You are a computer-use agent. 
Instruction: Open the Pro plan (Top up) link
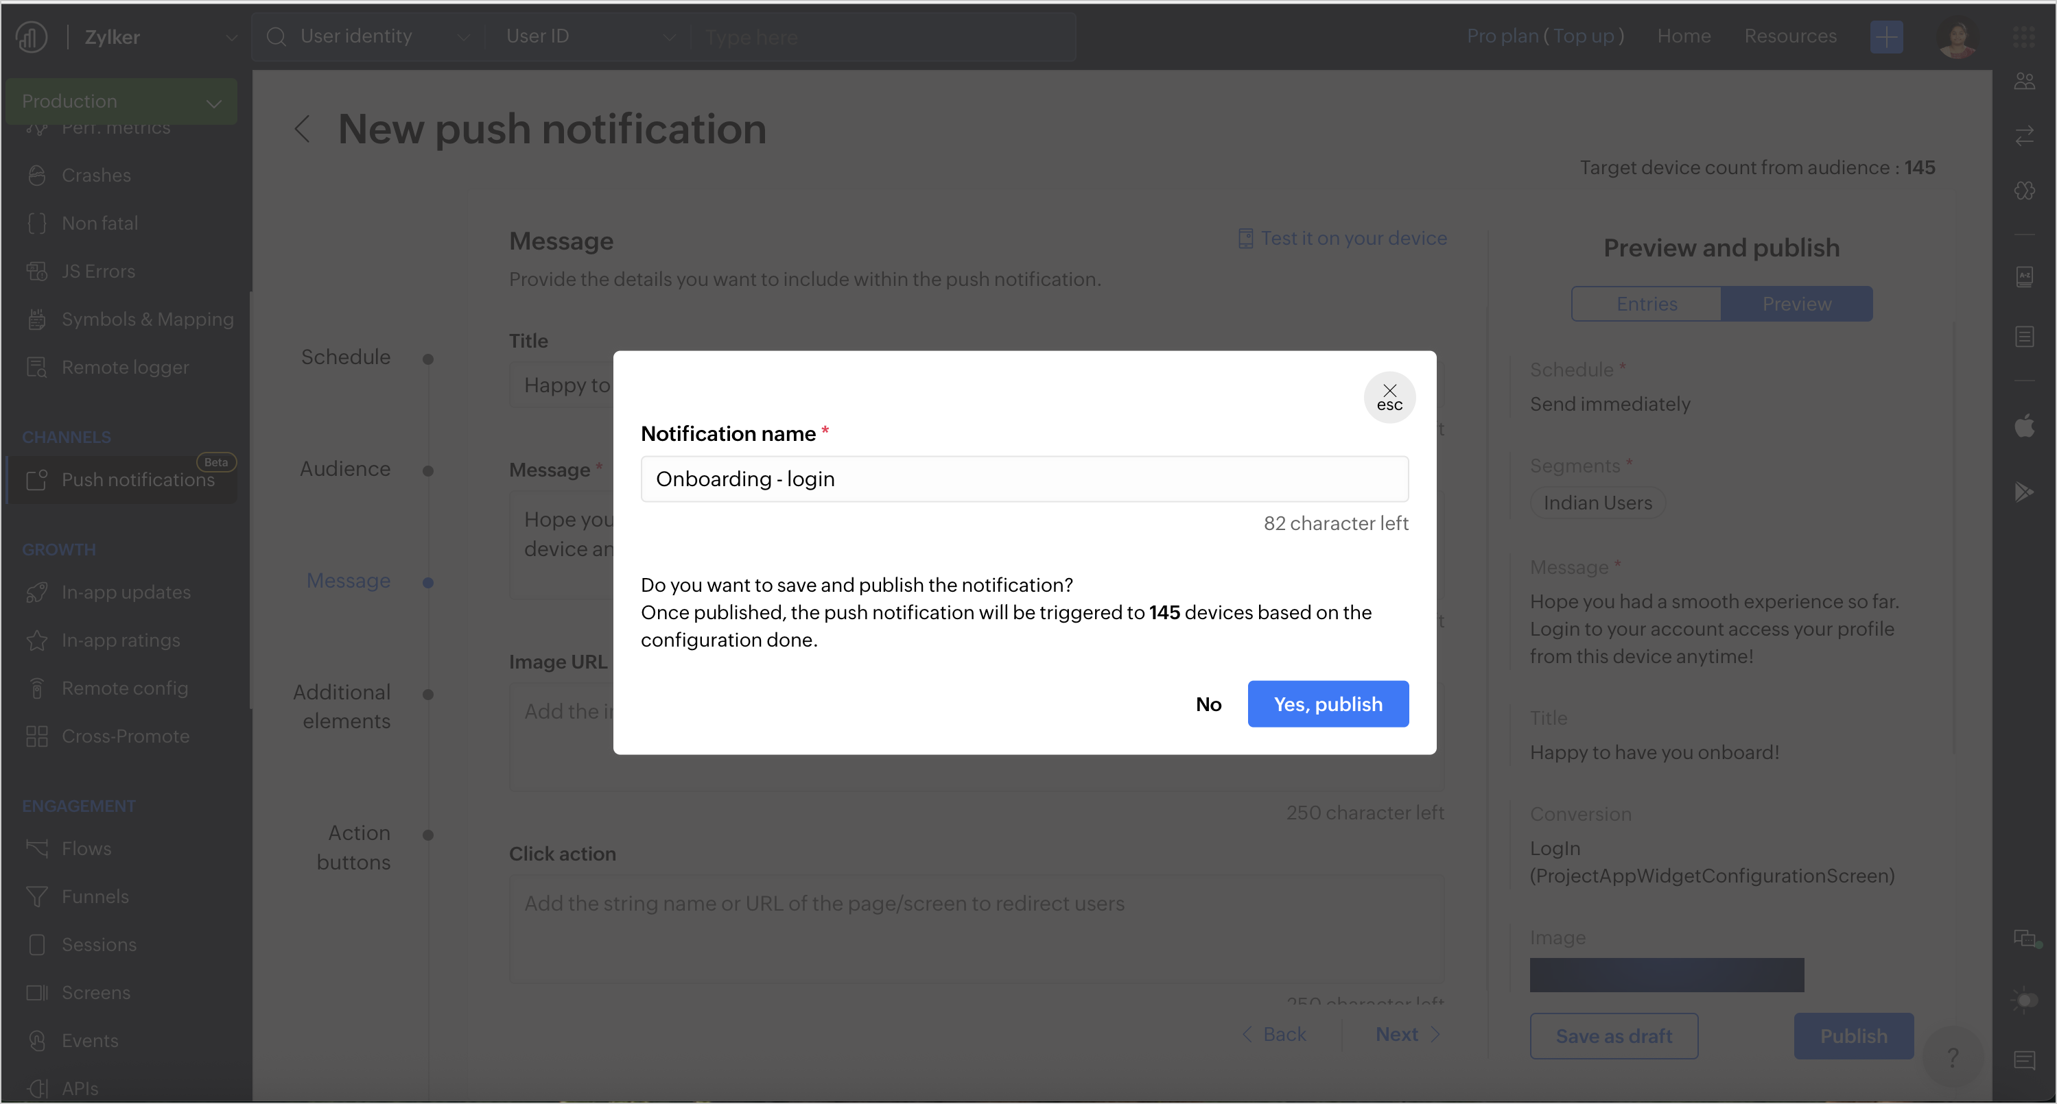[x=1544, y=36]
